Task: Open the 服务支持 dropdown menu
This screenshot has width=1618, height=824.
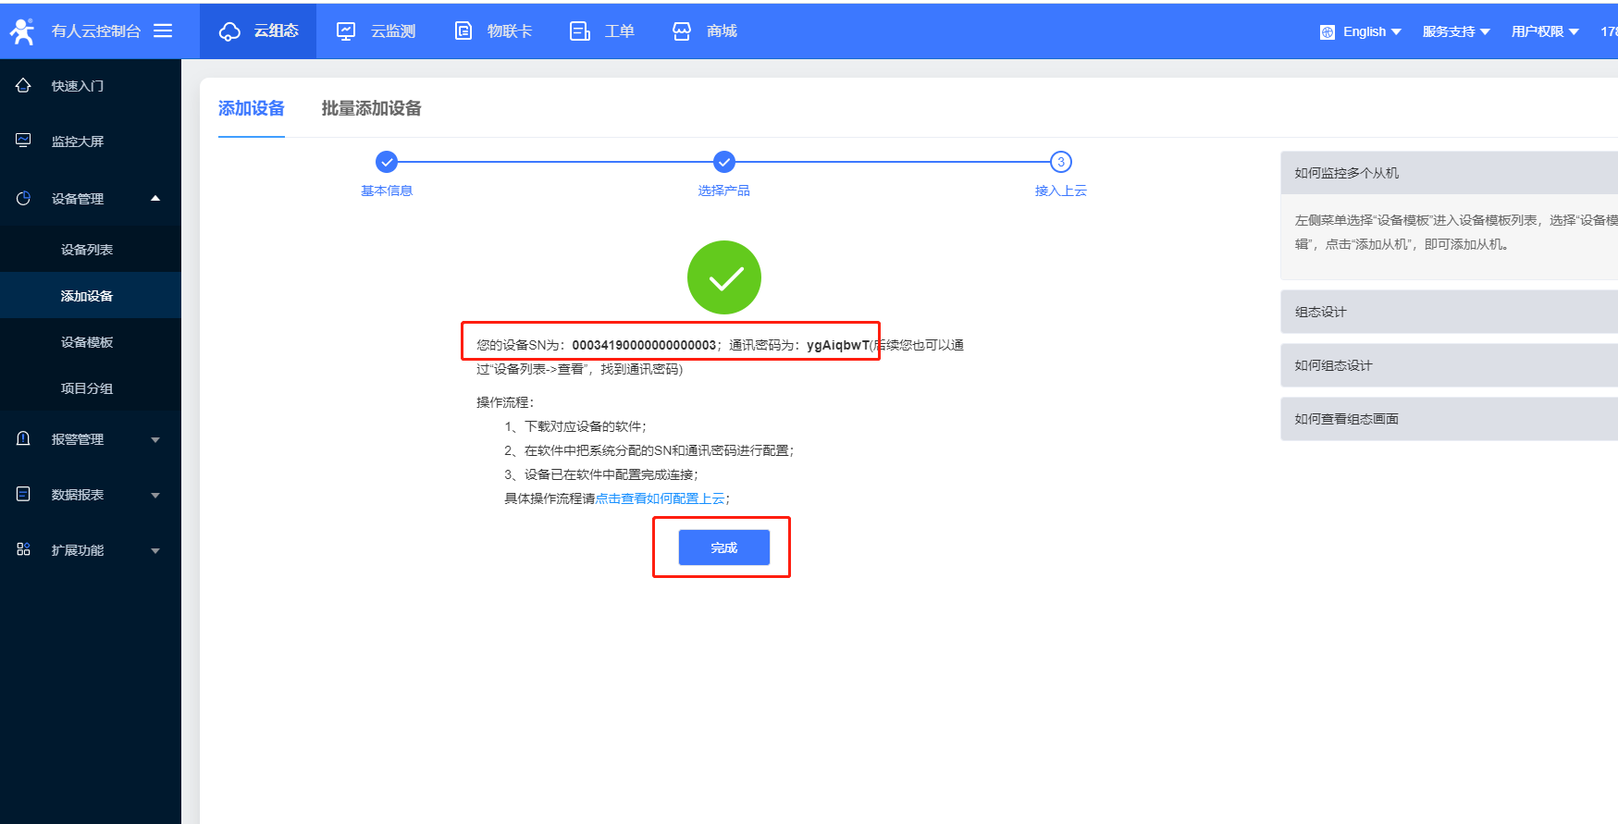Action: click(1456, 31)
